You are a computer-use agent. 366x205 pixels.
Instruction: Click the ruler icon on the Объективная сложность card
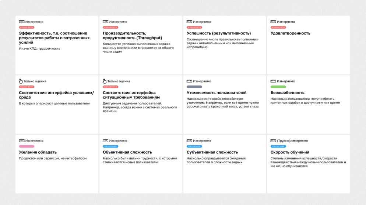click(x=106, y=141)
